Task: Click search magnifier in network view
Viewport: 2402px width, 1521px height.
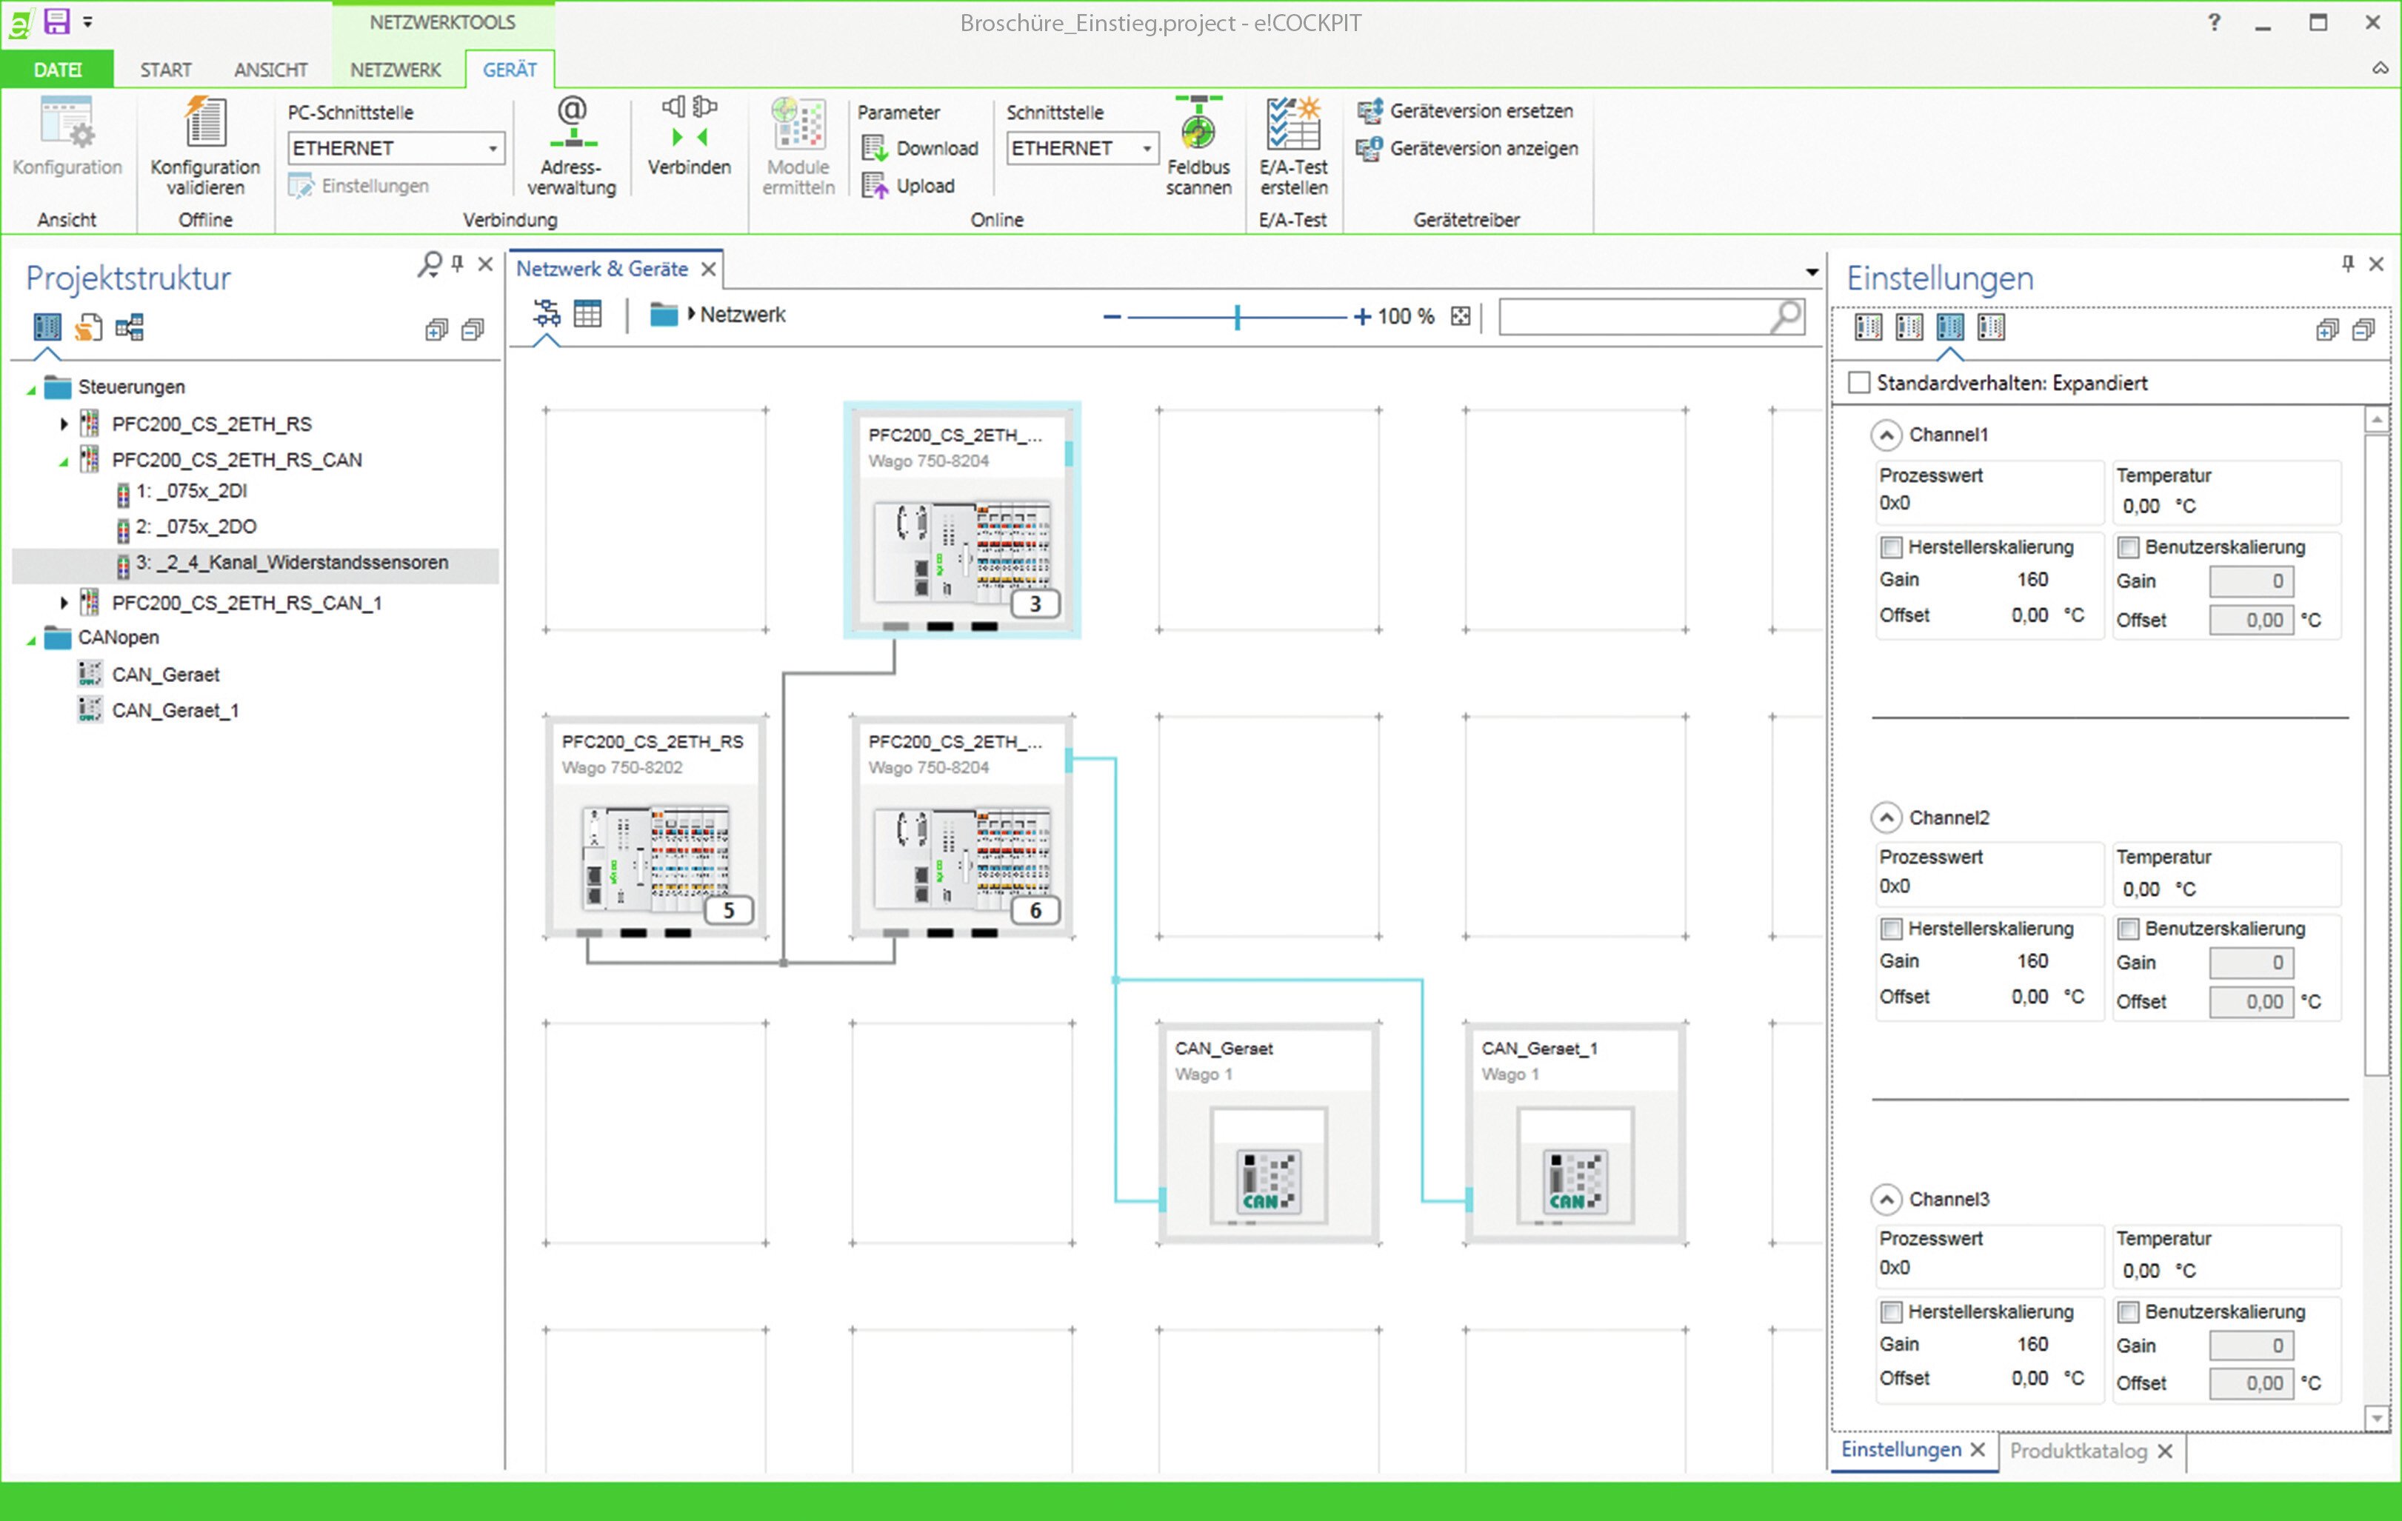Action: (1787, 316)
